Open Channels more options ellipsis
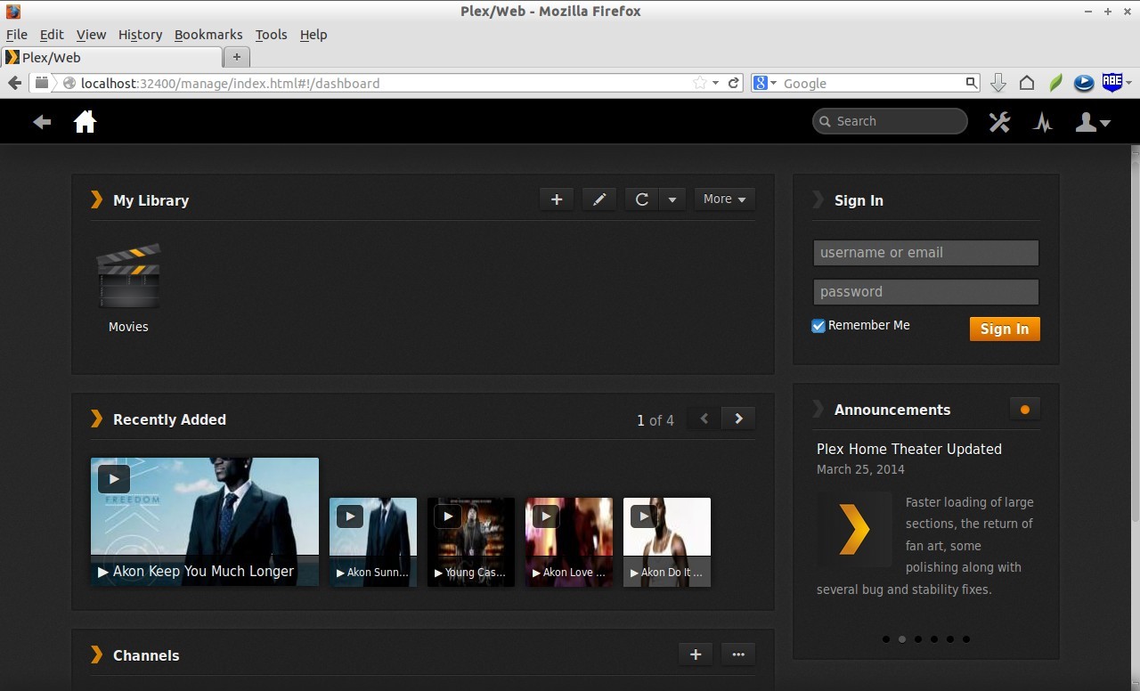This screenshot has height=691, width=1140. (x=738, y=654)
